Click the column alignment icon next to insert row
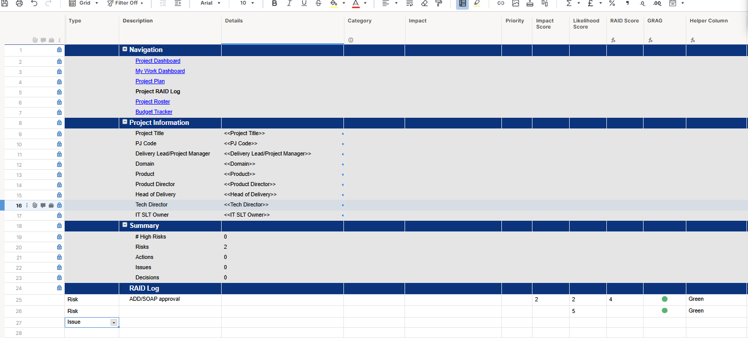This screenshot has width=748, height=338. [545, 3]
